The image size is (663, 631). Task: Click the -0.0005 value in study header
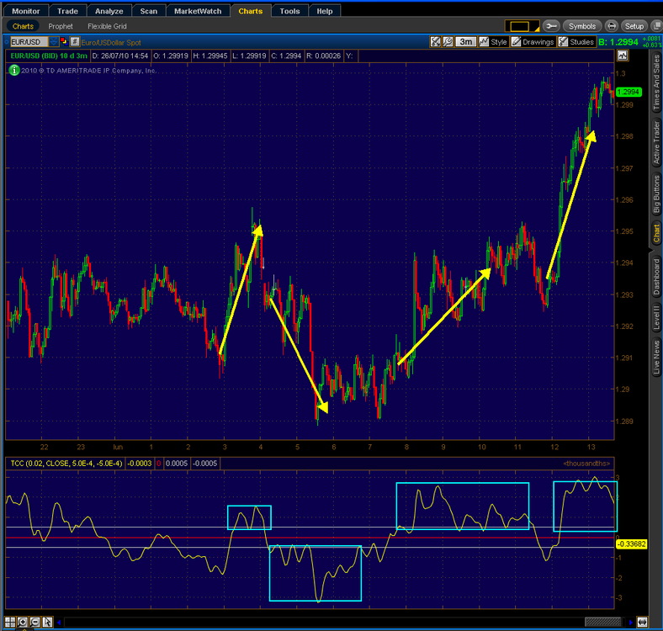(204, 464)
